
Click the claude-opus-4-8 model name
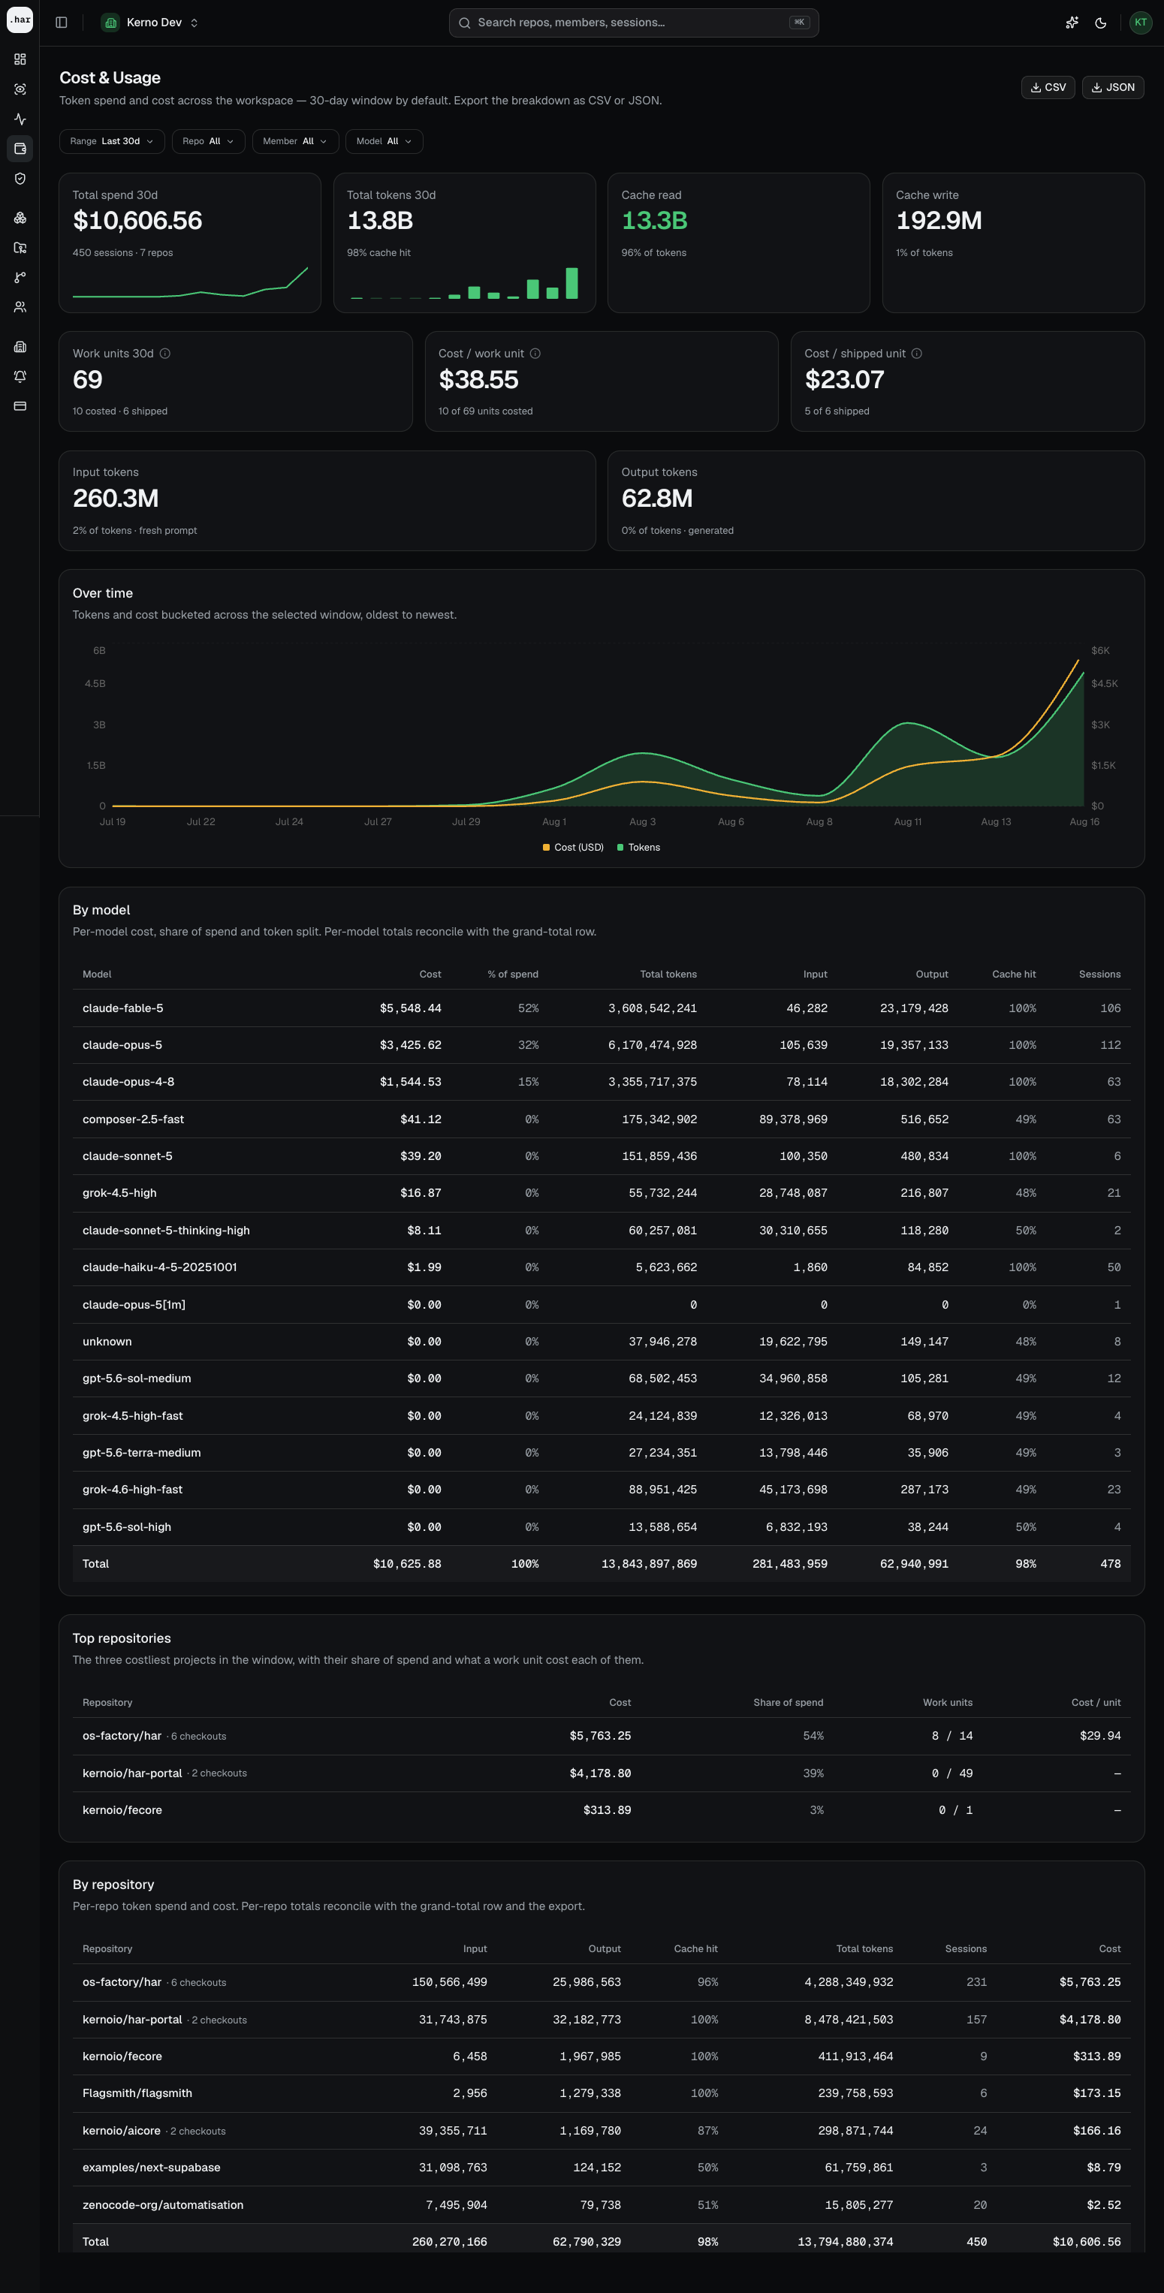click(128, 1081)
